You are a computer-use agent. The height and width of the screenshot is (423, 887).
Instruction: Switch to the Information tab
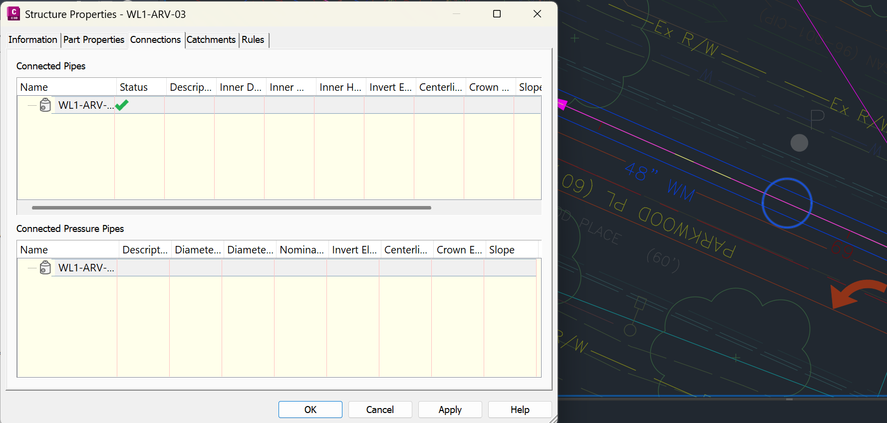coord(33,40)
